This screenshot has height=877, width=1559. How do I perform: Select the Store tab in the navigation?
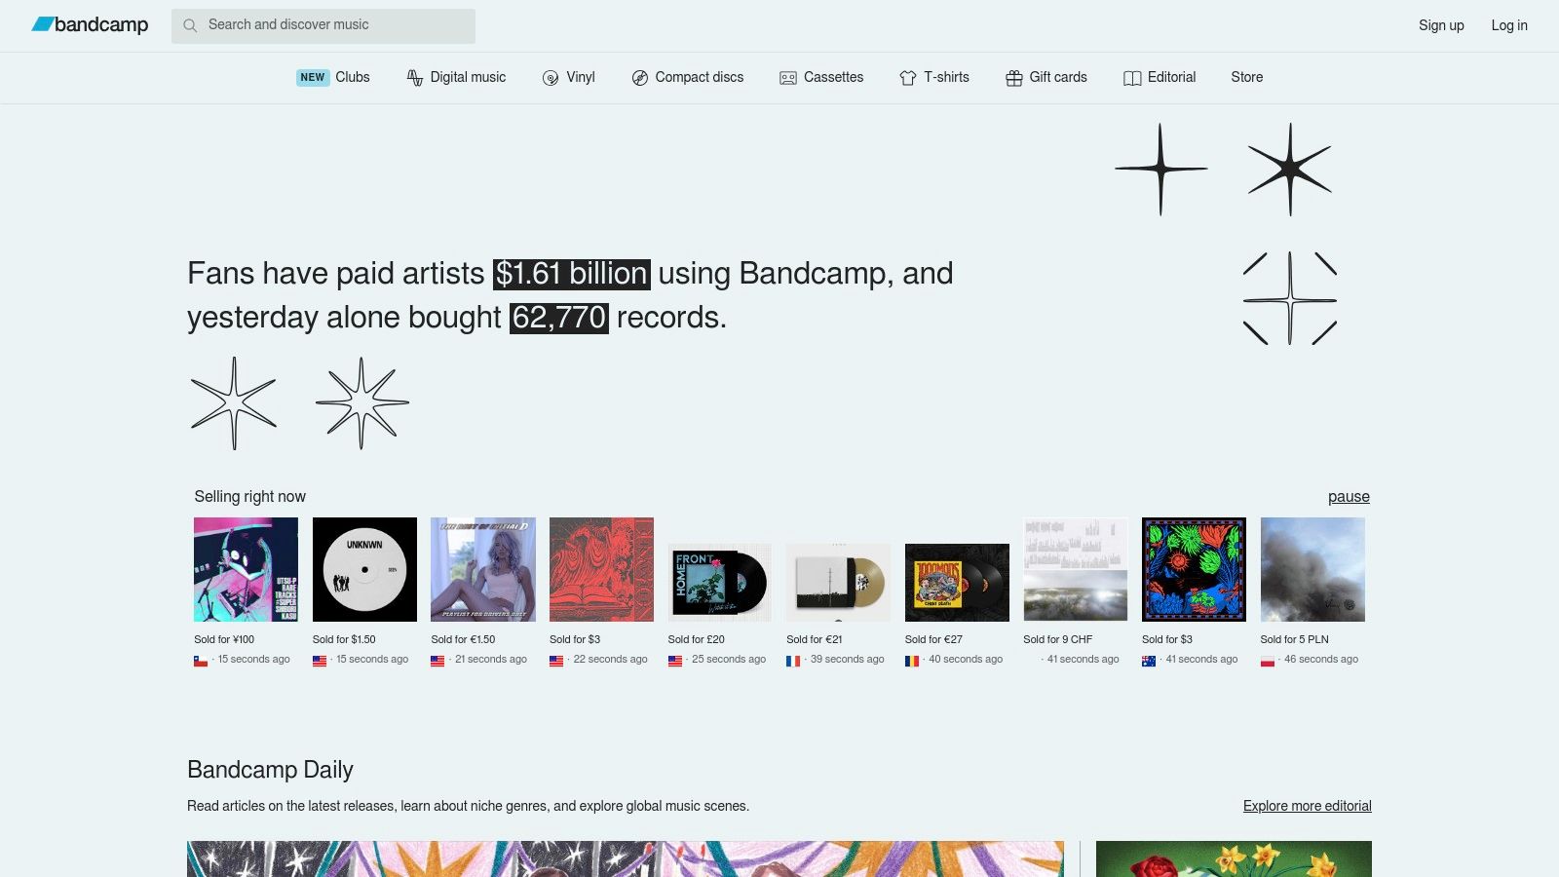[1247, 77]
